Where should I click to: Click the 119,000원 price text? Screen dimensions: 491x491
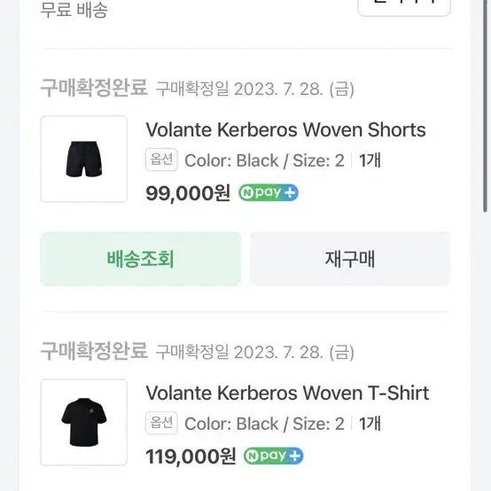(x=191, y=456)
